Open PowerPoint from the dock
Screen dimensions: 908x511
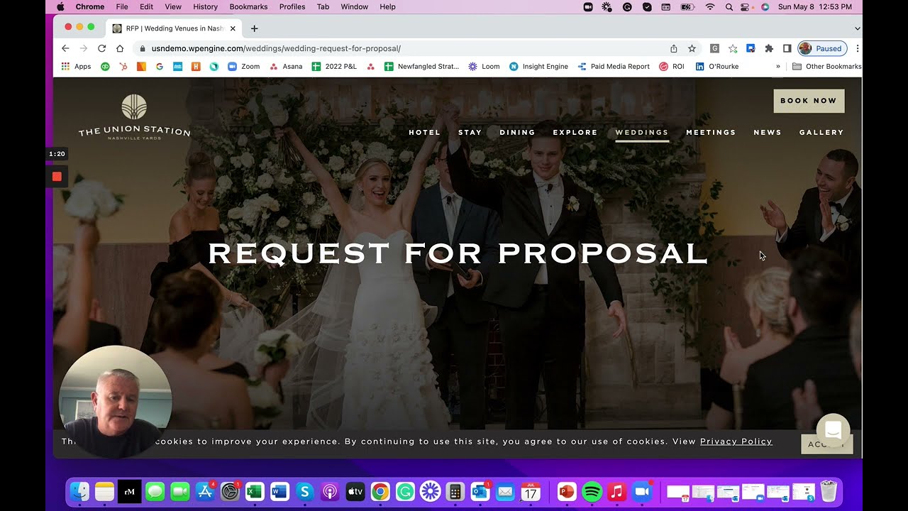(x=566, y=491)
